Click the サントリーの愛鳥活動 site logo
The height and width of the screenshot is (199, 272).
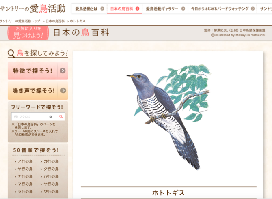(x=32, y=9)
